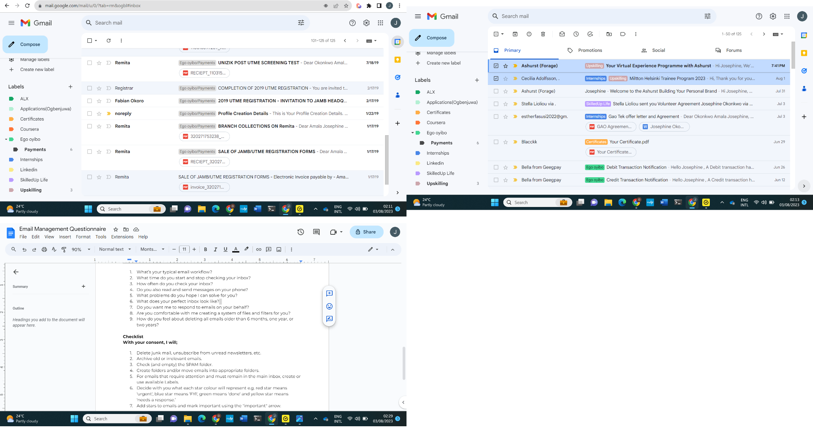
Task: Check the Registrar email checkbox in left Gmail
Action: click(x=89, y=88)
